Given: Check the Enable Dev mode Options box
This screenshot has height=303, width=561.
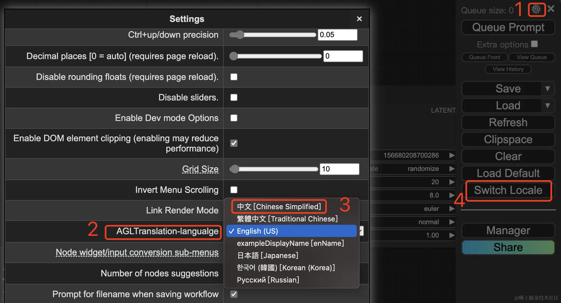Looking at the screenshot, I should tap(234, 118).
